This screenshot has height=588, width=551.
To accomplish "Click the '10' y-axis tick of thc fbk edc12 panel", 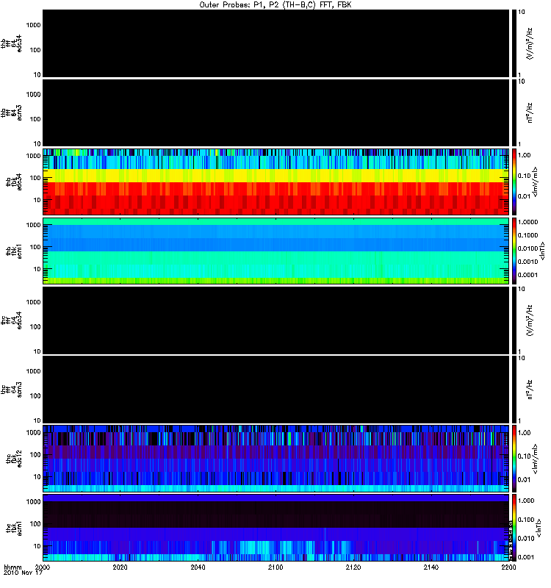I will 37,477.
